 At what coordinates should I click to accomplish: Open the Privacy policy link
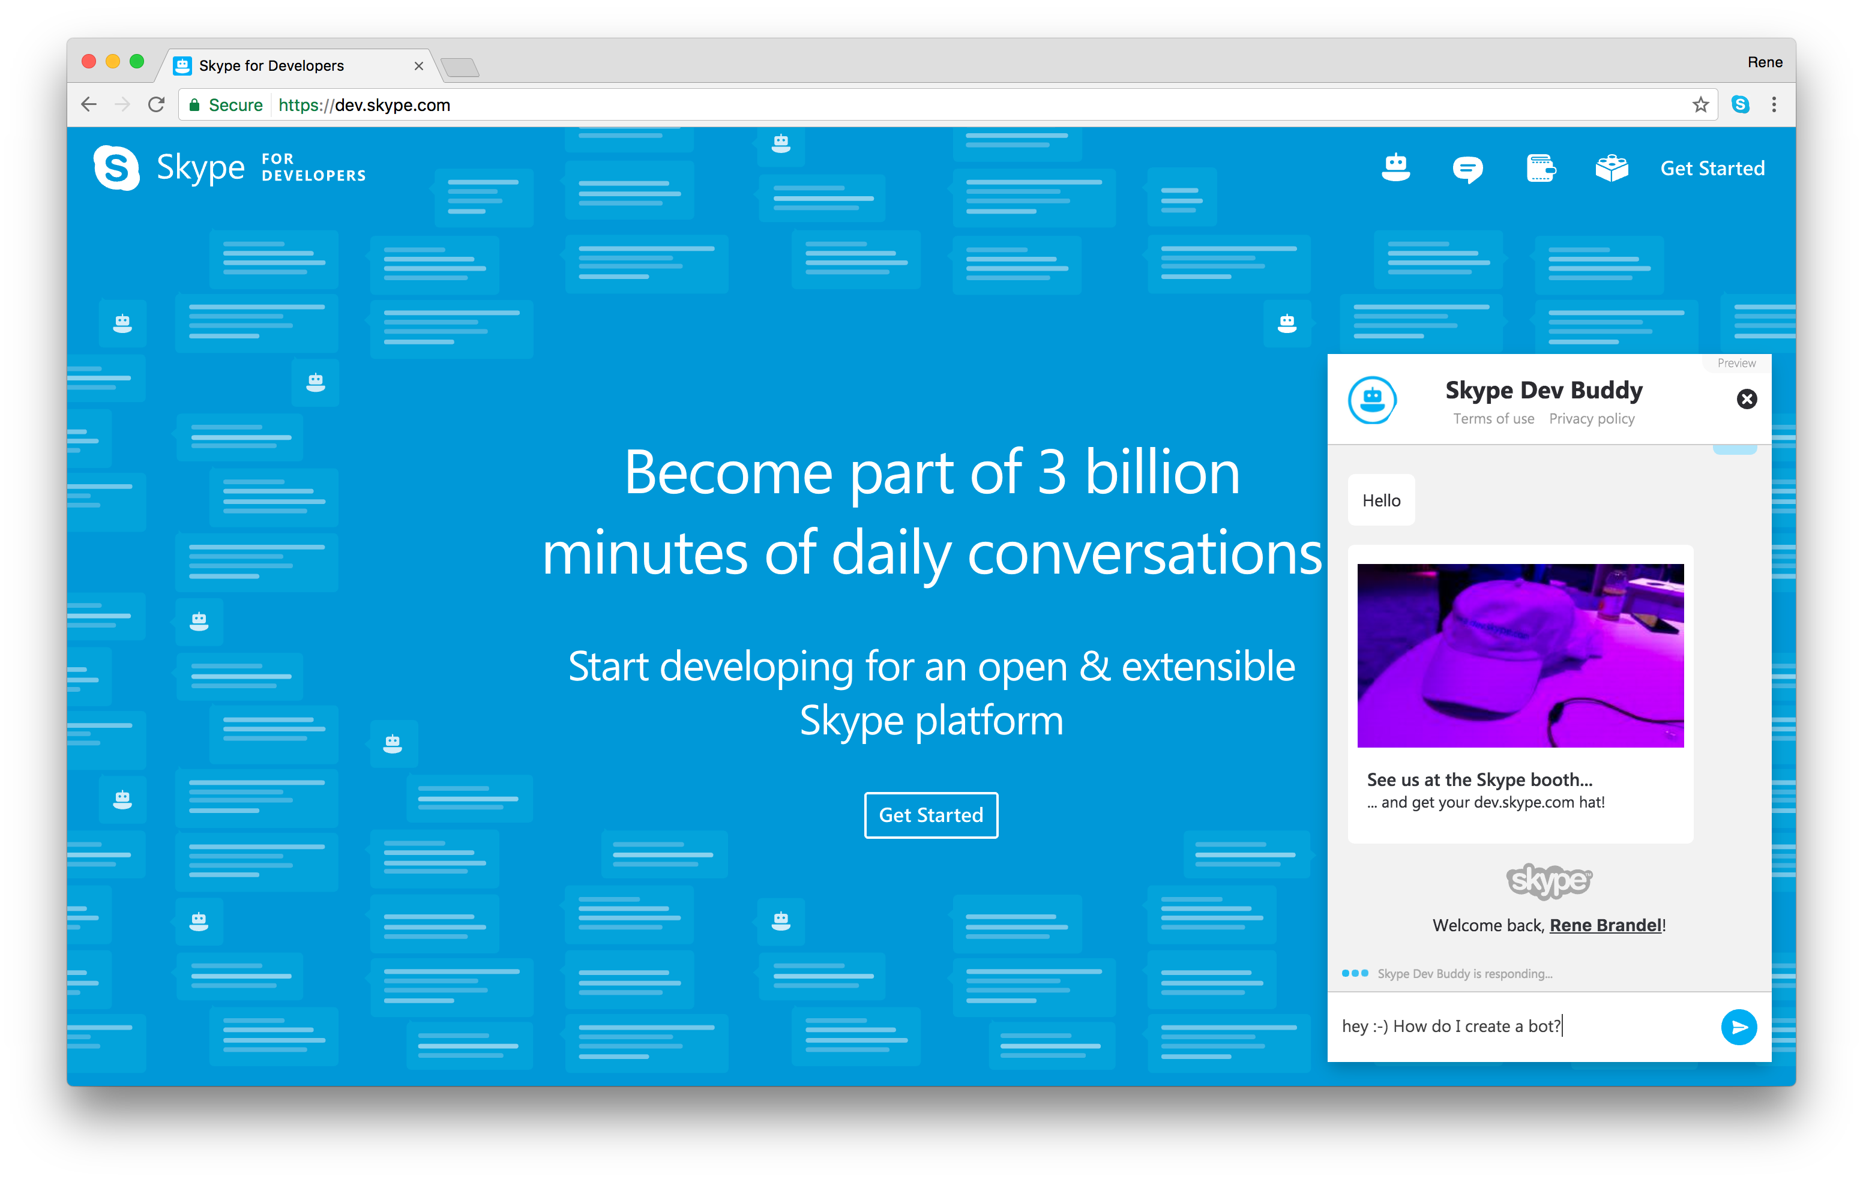point(1592,418)
